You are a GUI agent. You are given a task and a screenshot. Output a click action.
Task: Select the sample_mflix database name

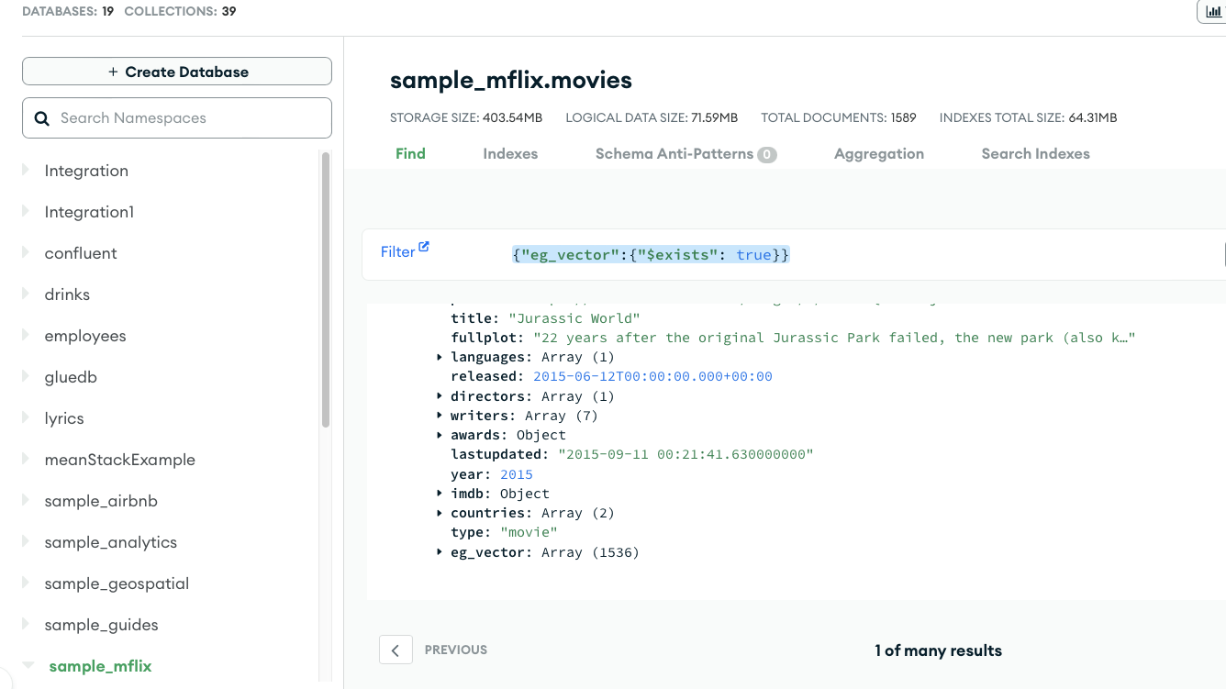pyautogui.click(x=100, y=666)
